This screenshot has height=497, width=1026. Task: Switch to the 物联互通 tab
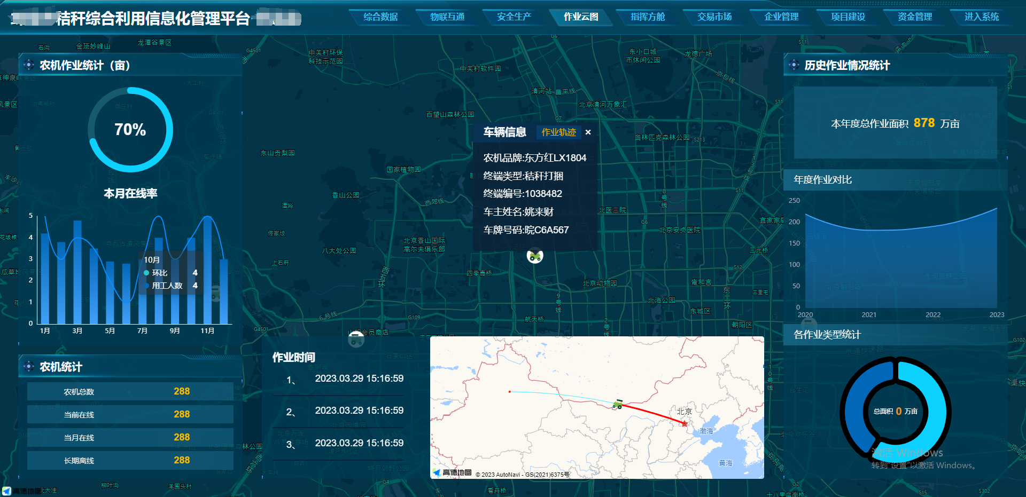[447, 17]
